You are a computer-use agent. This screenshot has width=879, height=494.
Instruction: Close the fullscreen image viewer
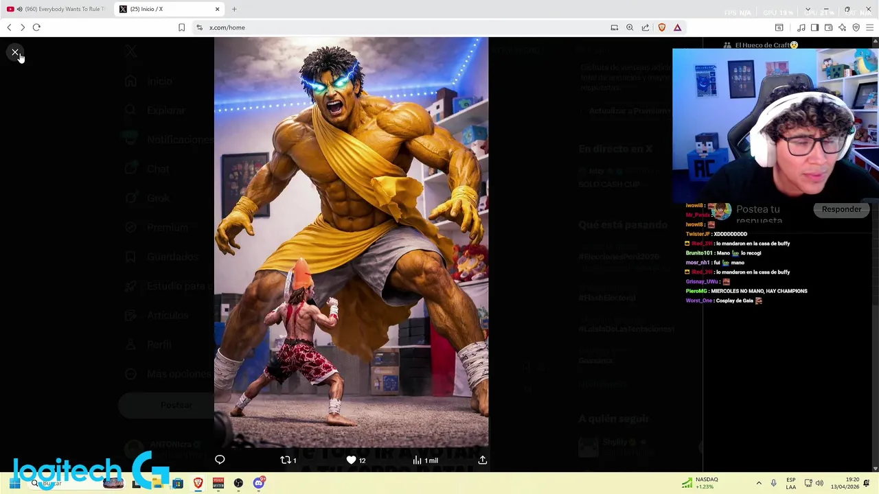coord(15,52)
